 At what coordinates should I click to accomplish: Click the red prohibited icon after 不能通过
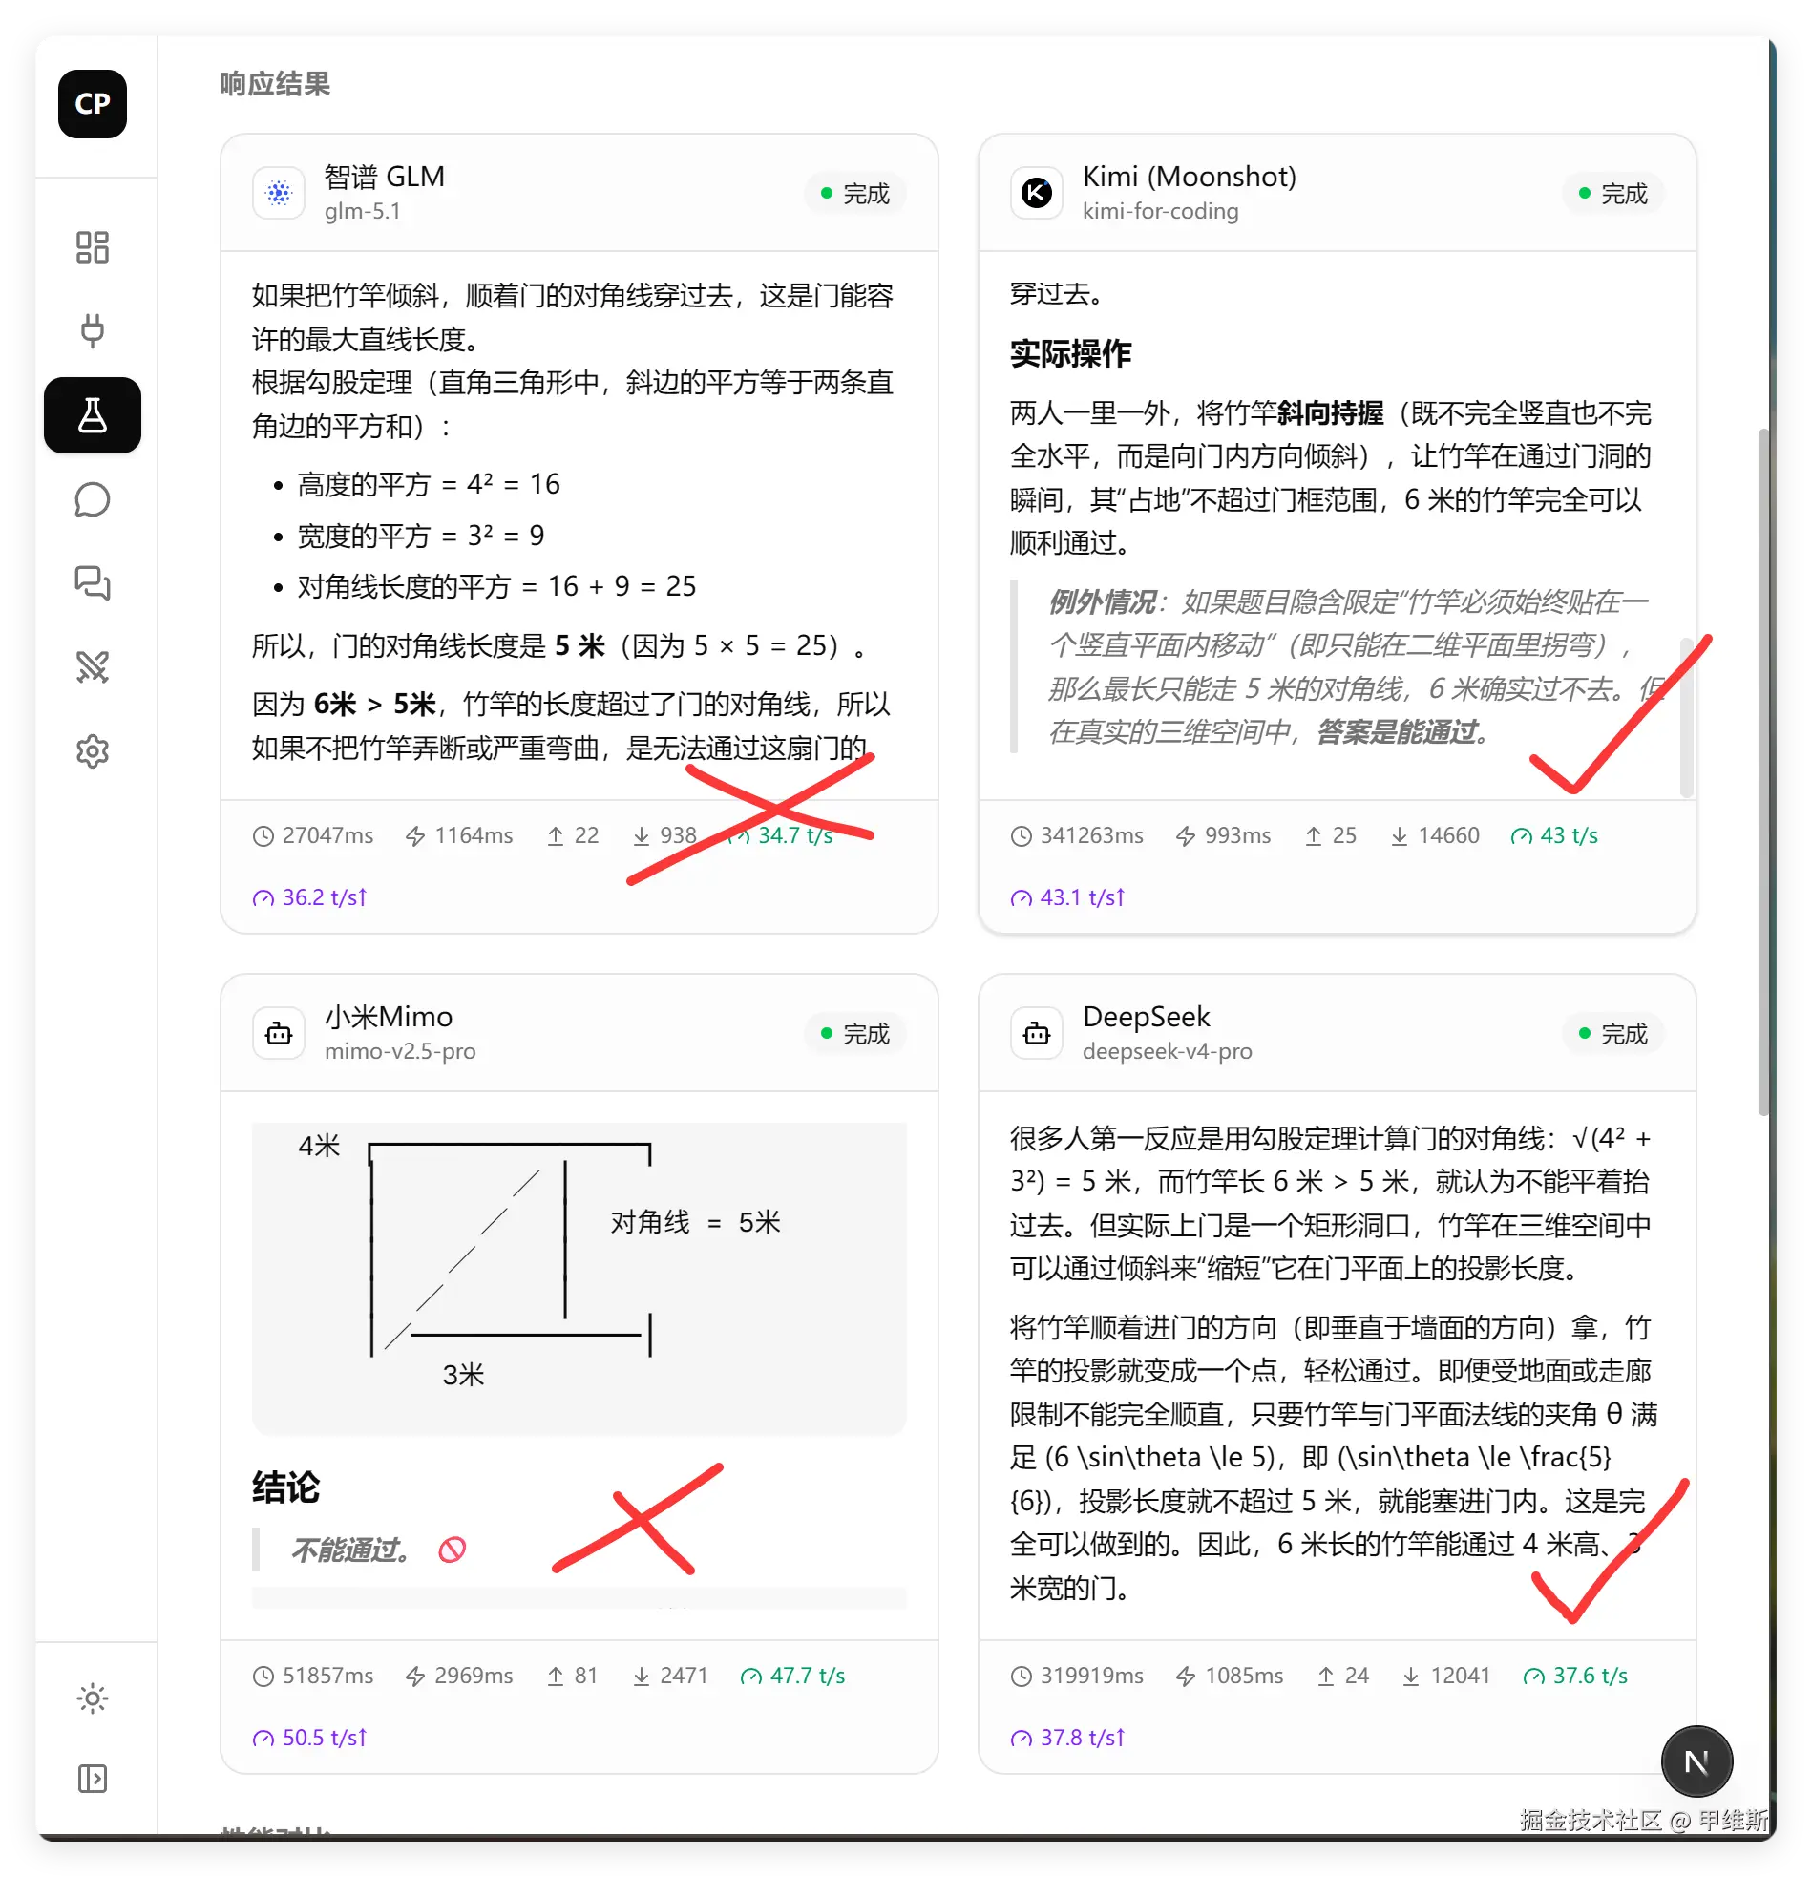pyautogui.click(x=452, y=1550)
